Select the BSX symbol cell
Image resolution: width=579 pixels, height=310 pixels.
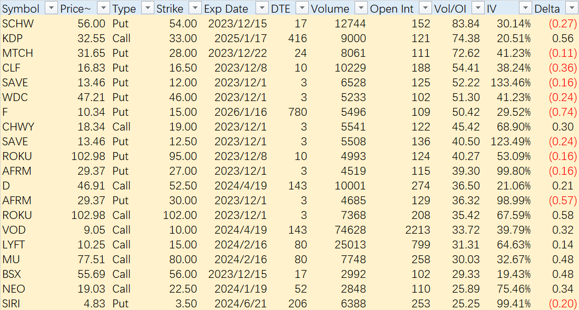[12, 274]
